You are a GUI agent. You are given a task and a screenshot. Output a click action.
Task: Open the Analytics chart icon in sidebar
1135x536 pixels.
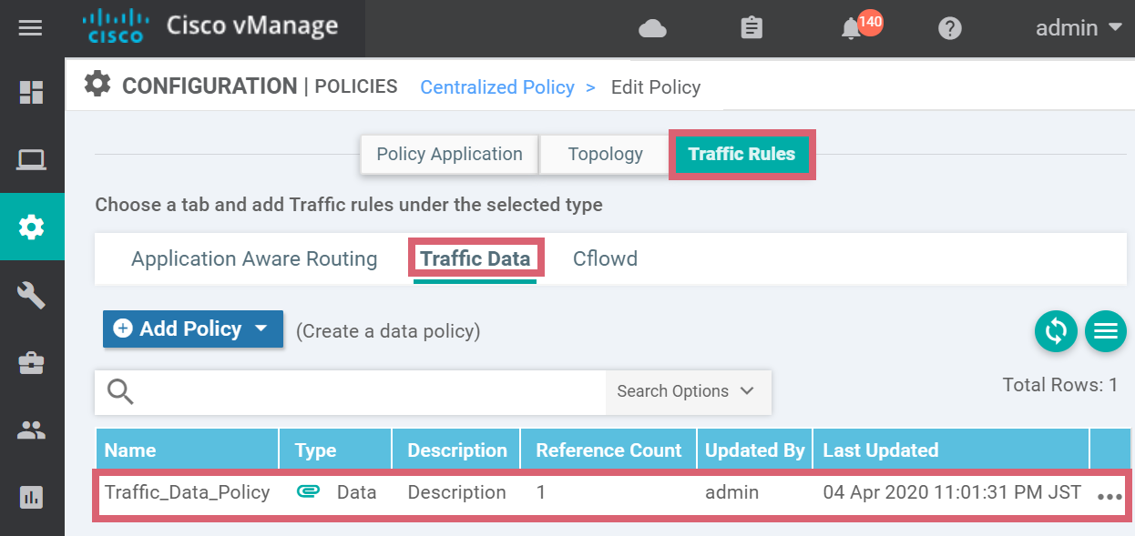32,497
